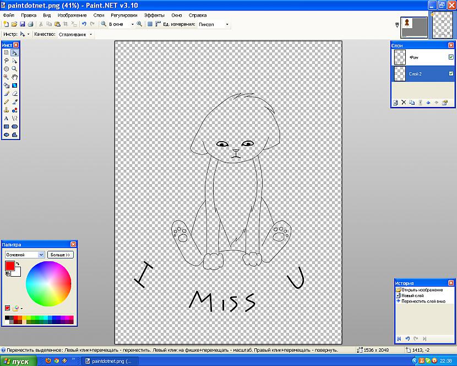Hide Слой 2 layer using its checkbox
The height and width of the screenshot is (366, 457).
[x=451, y=73]
